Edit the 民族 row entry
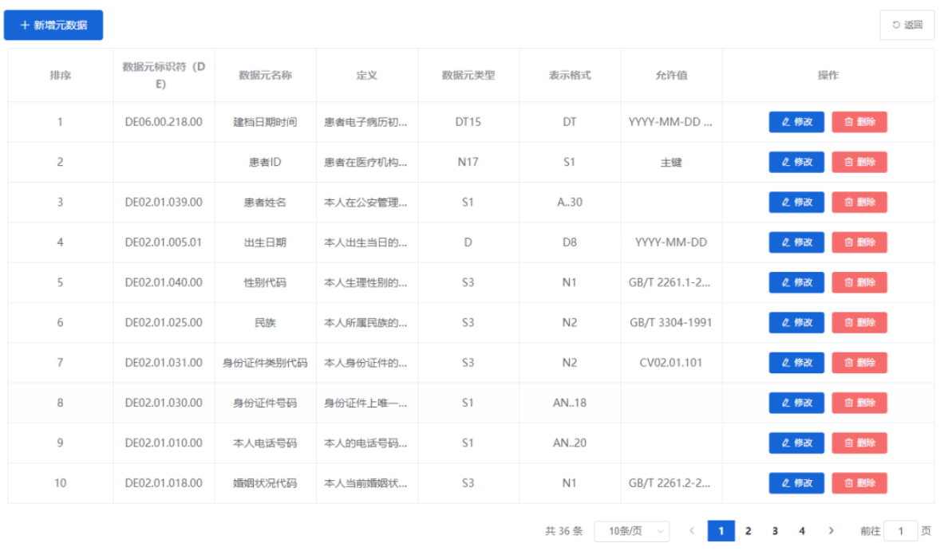Image resolution: width=948 pixels, height=551 pixels. 796,323
